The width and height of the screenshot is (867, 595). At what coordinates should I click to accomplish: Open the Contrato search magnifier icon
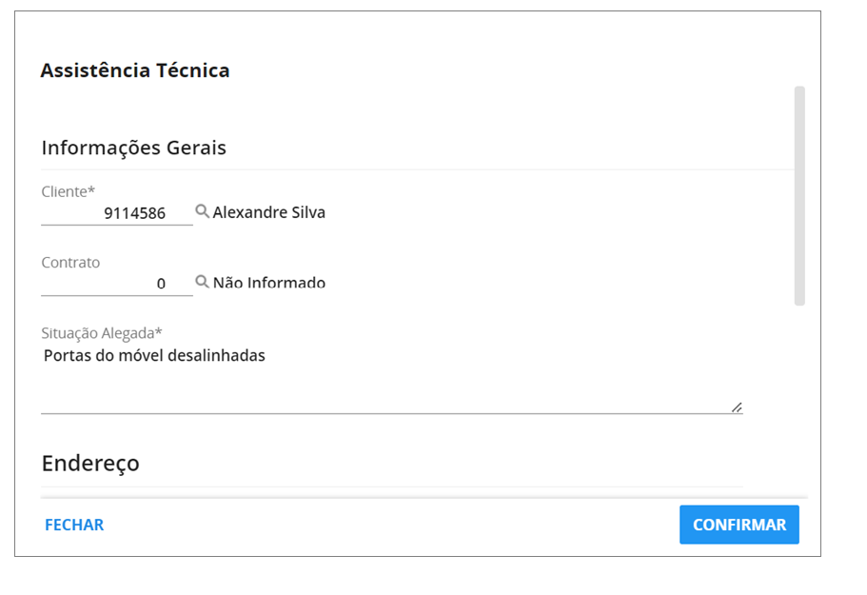202,282
